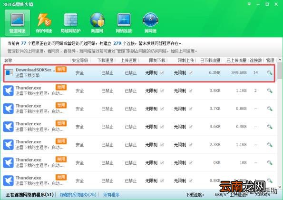Open manage tool for Thunder.exe 3.8KB row

click(x=270, y=90)
